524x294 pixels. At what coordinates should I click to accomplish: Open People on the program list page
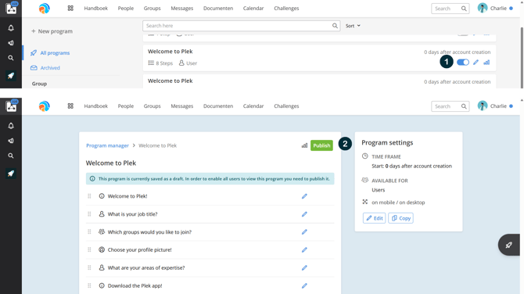(x=126, y=9)
